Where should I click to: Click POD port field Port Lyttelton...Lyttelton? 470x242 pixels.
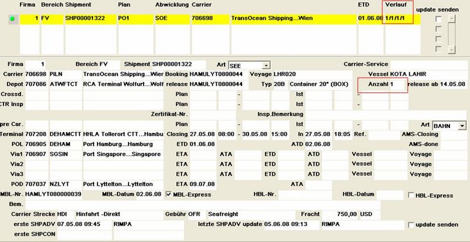[x=123, y=184]
